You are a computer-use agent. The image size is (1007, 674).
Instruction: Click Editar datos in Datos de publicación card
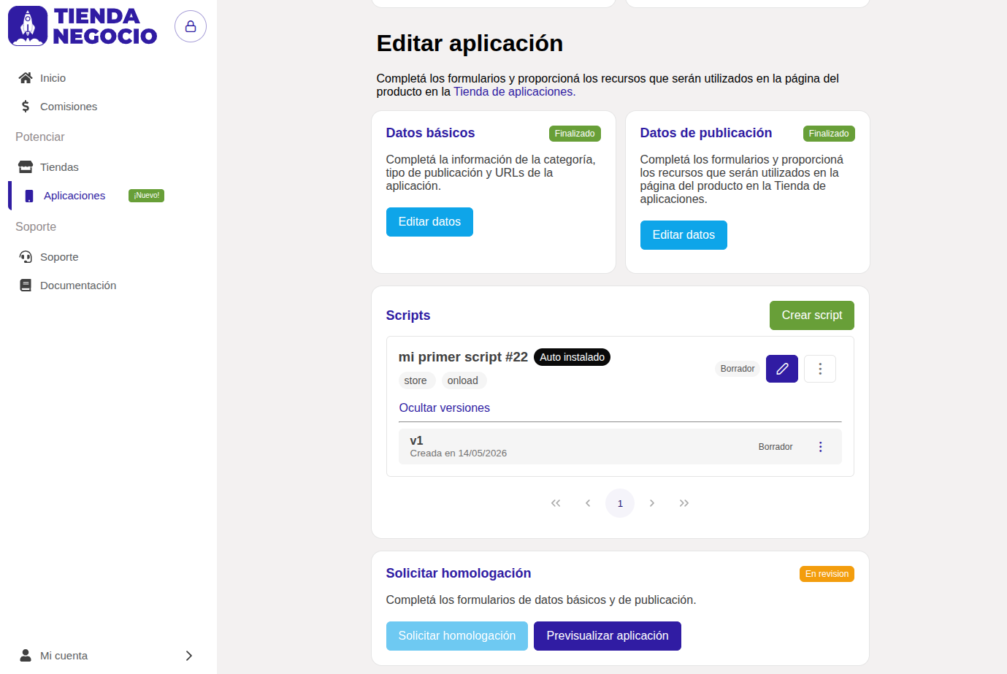pyautogui.click(x=684, y=235)
